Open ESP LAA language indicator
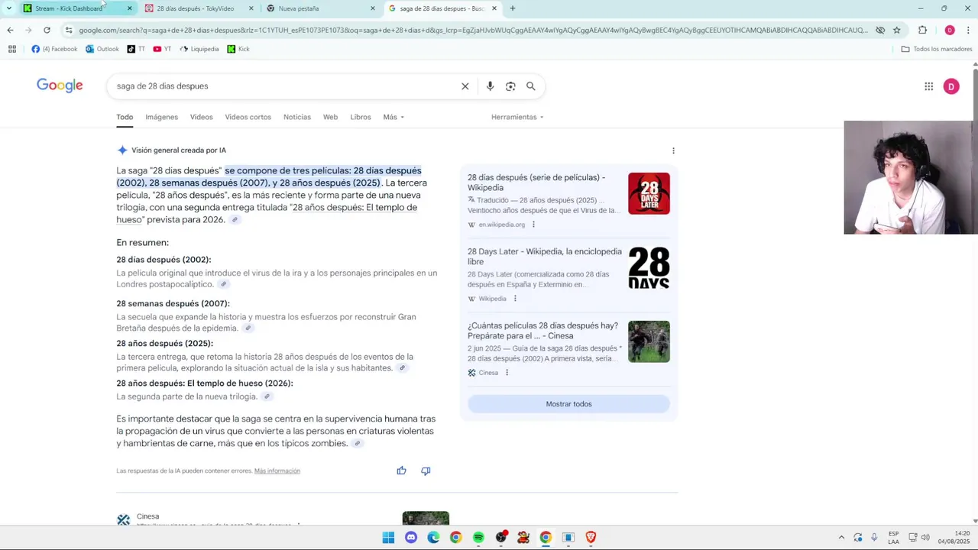This screenshot has height=550, width=978. coord(893,537)
